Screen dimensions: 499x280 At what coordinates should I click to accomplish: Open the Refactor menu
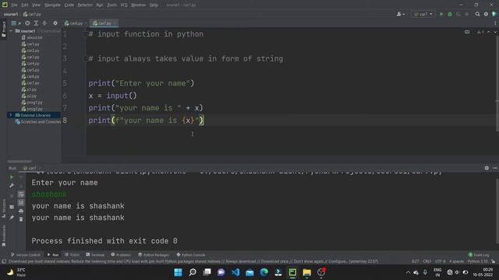pos(85,5)
